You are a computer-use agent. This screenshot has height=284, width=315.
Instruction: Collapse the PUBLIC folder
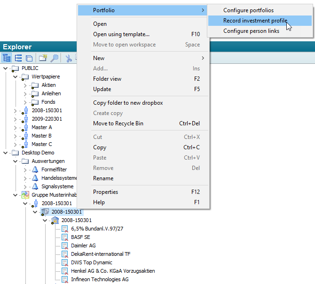6,68
